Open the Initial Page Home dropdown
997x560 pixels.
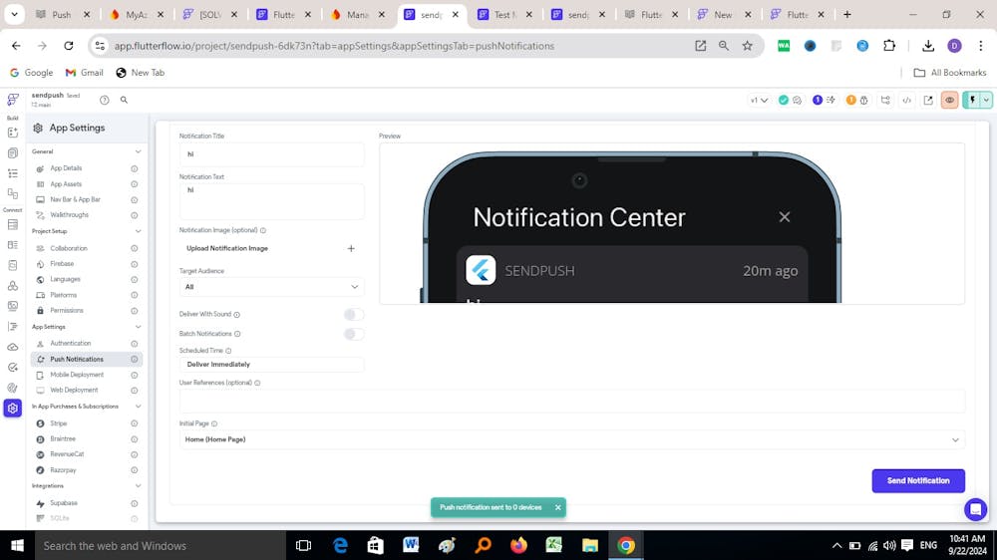click(572, 439)
